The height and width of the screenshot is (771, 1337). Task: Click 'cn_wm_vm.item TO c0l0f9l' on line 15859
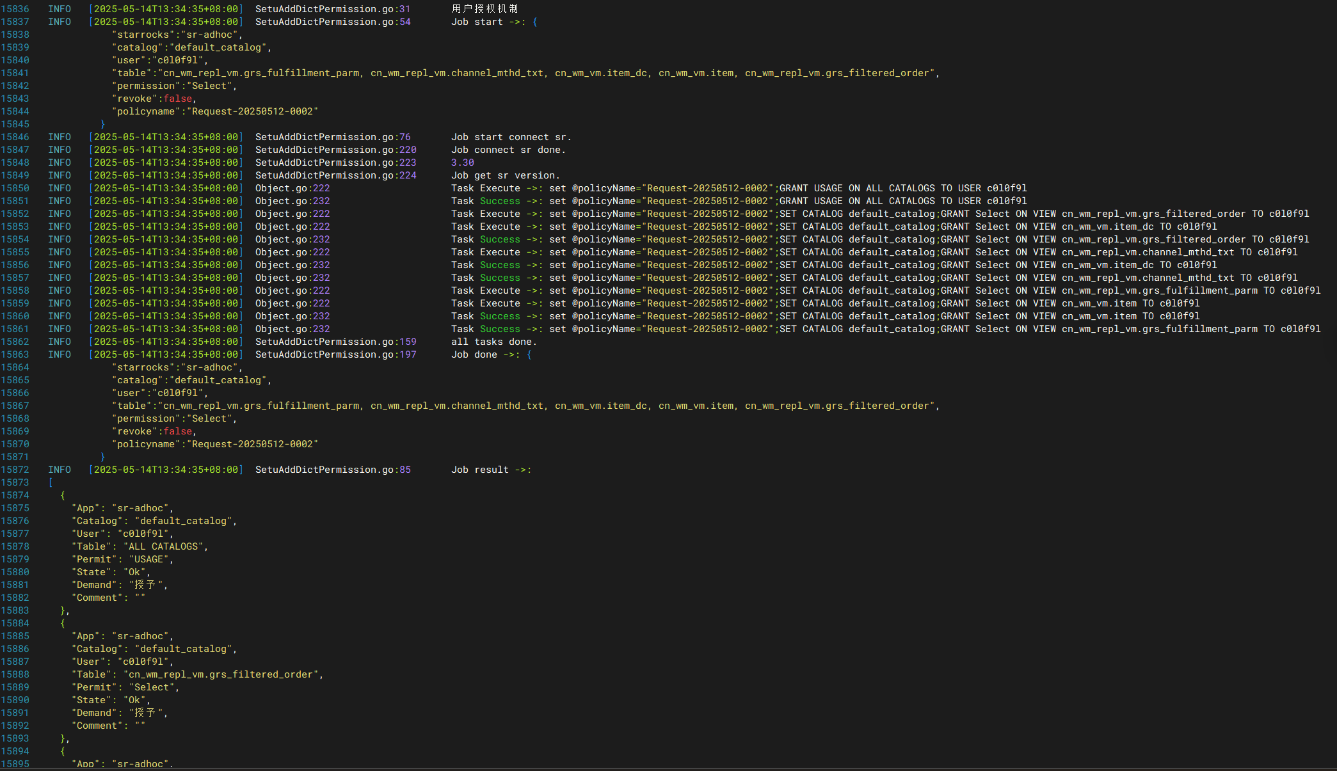[1131, 303]
